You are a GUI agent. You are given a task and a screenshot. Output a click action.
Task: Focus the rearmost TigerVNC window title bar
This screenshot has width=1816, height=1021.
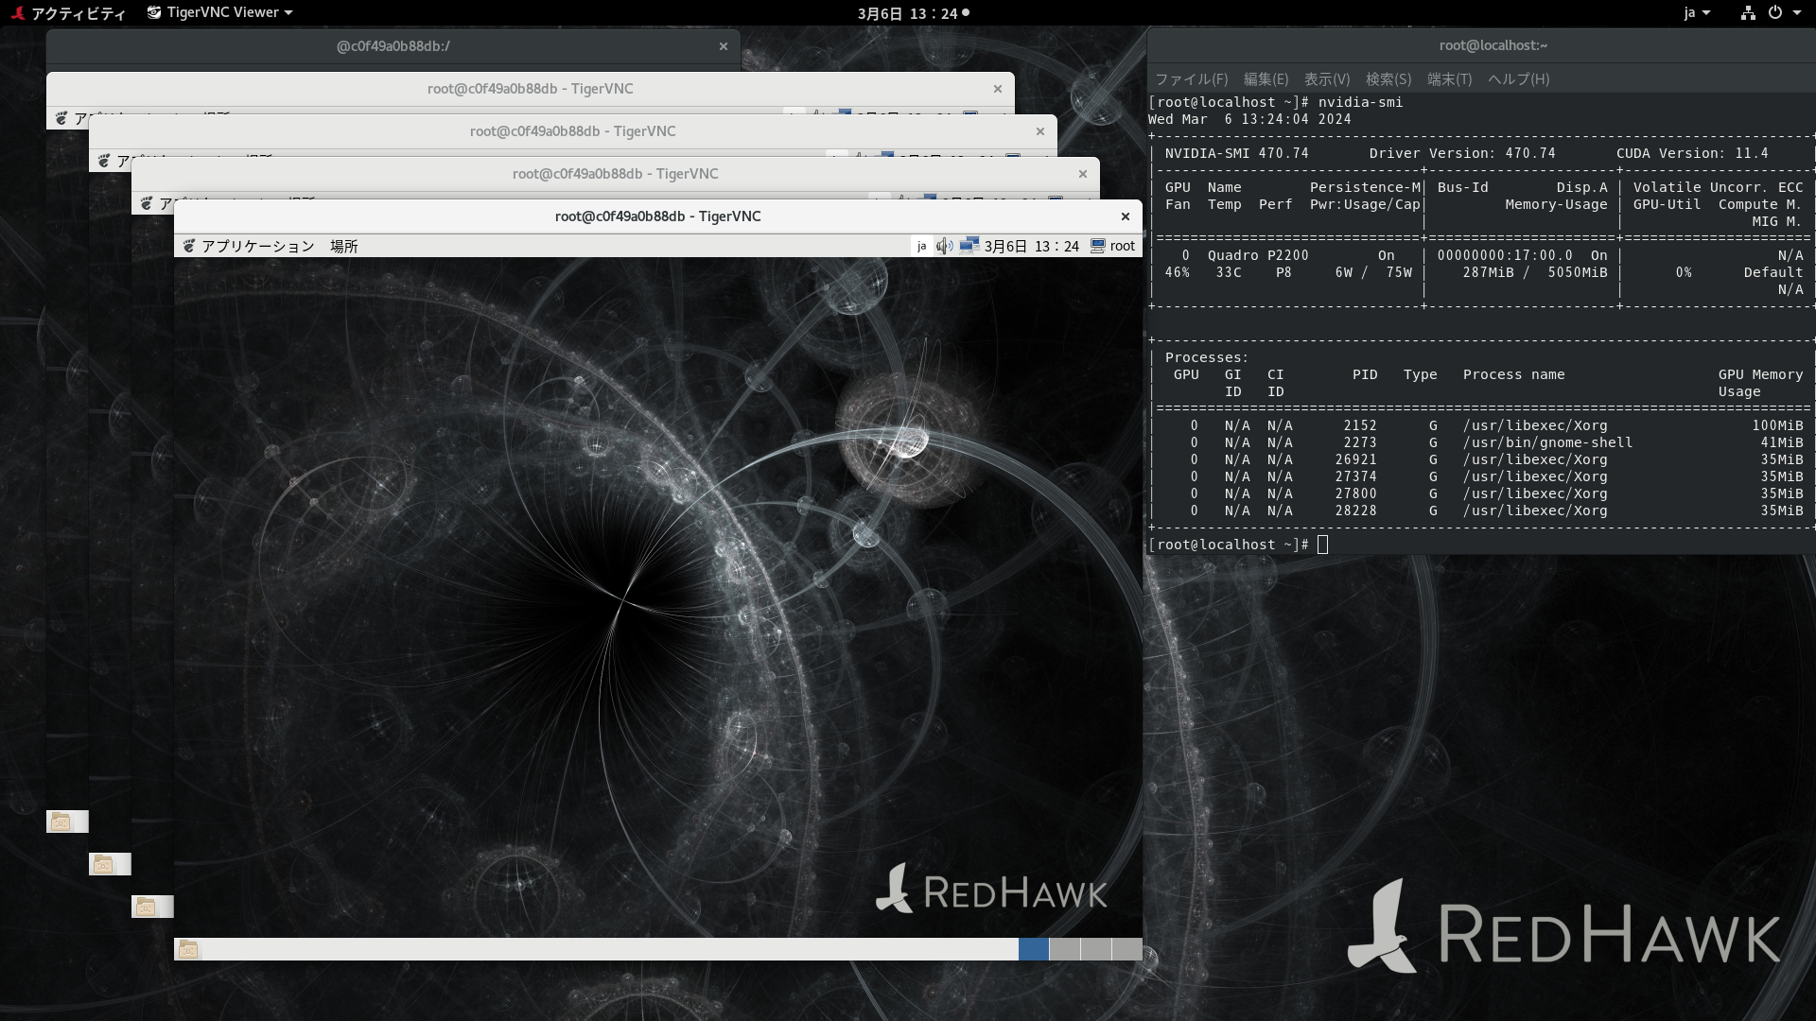point(530,89)
